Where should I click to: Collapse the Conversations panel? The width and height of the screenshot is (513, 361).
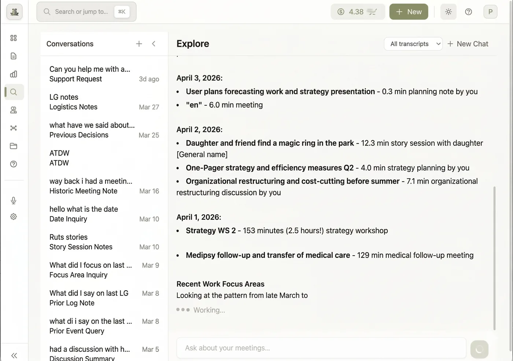pyautogui.click(x=154, y=43)
